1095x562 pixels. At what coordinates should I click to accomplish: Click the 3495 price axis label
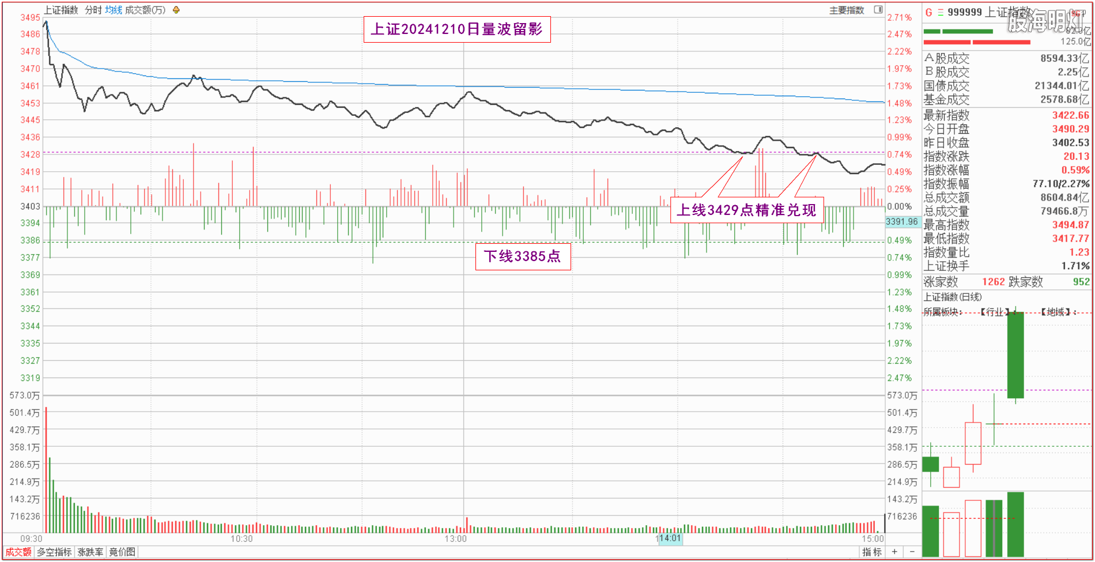click(31, 17)
